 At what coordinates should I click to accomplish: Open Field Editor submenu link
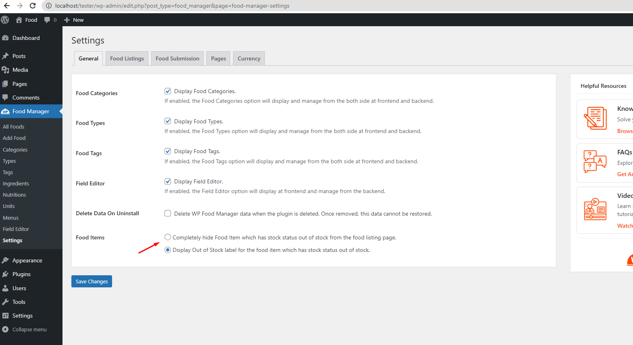16,229
